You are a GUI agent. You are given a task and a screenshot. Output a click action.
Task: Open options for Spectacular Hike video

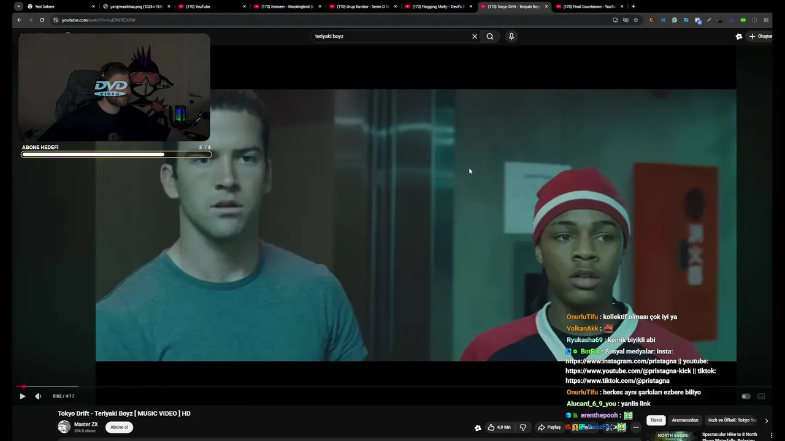tap(772, 435)
